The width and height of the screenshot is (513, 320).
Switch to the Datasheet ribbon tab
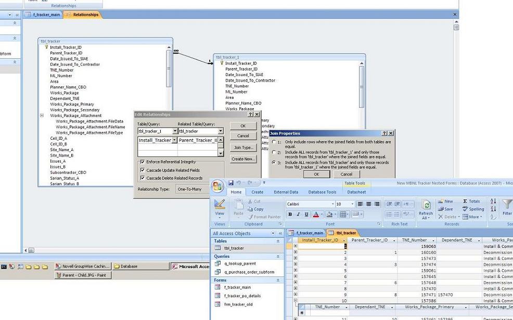(356, 192)
